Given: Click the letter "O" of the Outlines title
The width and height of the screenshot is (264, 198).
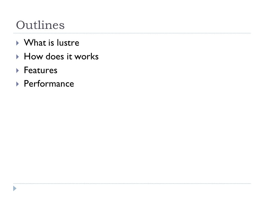Looking at the screenshot, I should [x=21, y=25].
